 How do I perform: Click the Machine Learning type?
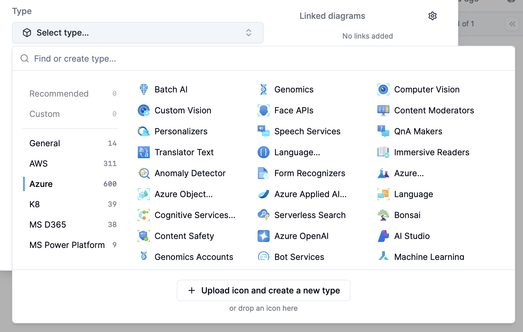[x=429, y=257]
